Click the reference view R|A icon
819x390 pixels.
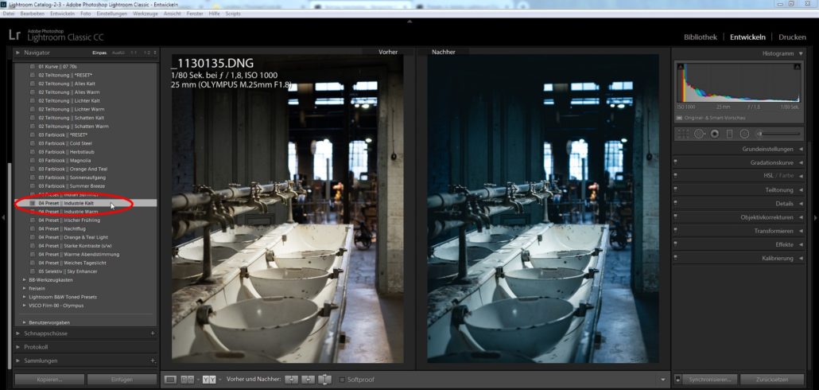point(188,380)
